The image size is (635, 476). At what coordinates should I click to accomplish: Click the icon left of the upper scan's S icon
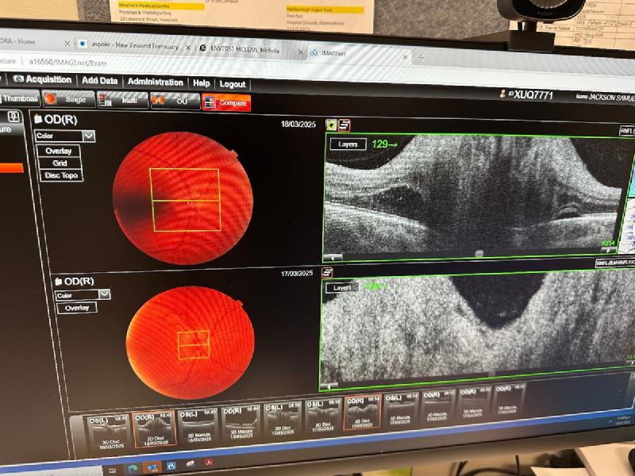(332, 125)
